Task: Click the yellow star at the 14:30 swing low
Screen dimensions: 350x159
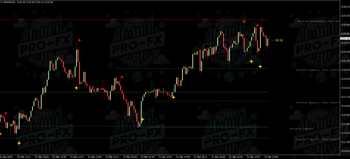Action: click(x=143, y=119)
